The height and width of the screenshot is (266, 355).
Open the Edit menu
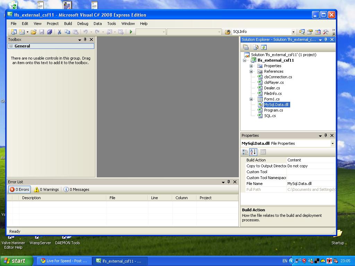(x=25, y=24)
